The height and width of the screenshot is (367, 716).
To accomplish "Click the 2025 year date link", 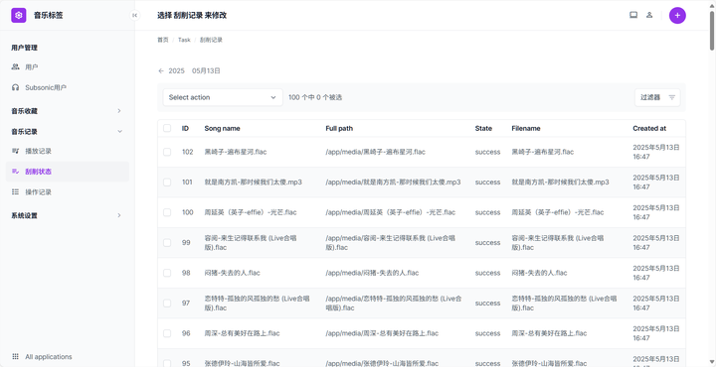I will pyautogui.click(x=176, y=70).
